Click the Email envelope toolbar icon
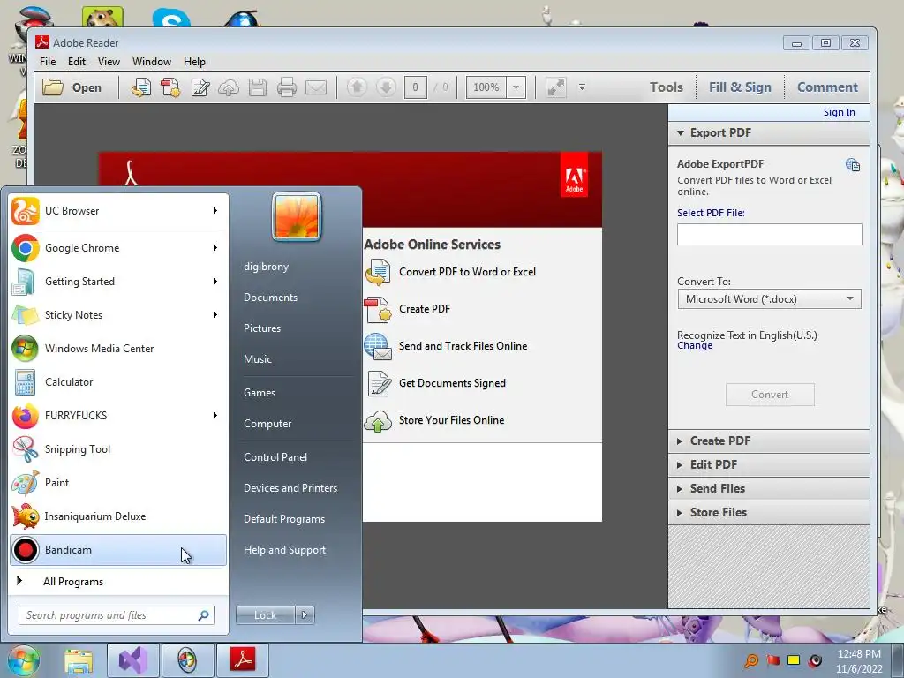 tap(316, 87)
